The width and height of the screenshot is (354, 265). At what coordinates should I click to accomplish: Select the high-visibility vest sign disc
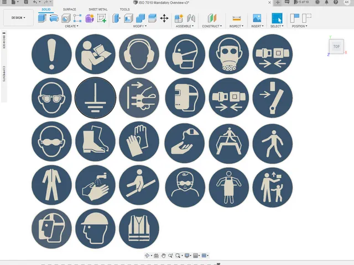[x=139, y=229]
